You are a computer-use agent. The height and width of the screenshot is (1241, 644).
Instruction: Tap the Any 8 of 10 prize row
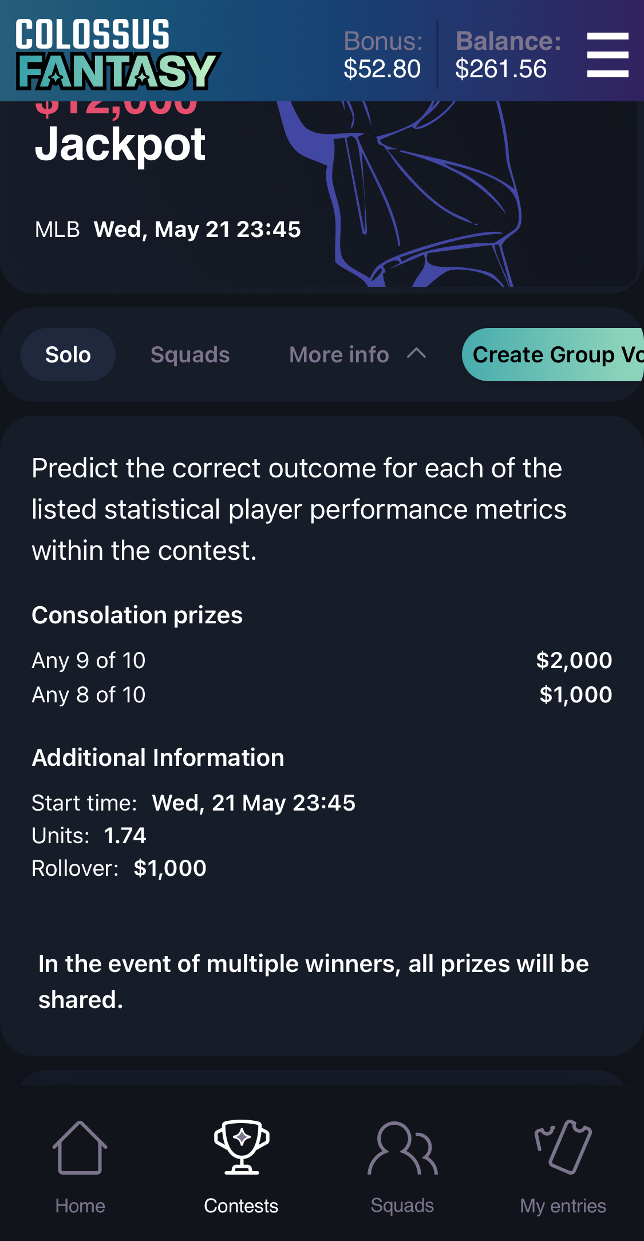tap(321, 695)
